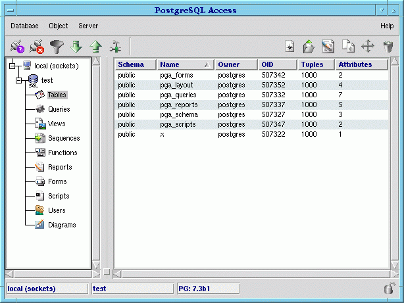Image resolution: width=404 pixels, height=303 pixels.
Task: Click the green down arrow toolbar icon
Action: [76, 47]
